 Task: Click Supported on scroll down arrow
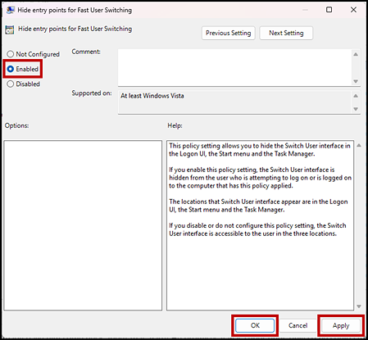[x=356, y=109]
